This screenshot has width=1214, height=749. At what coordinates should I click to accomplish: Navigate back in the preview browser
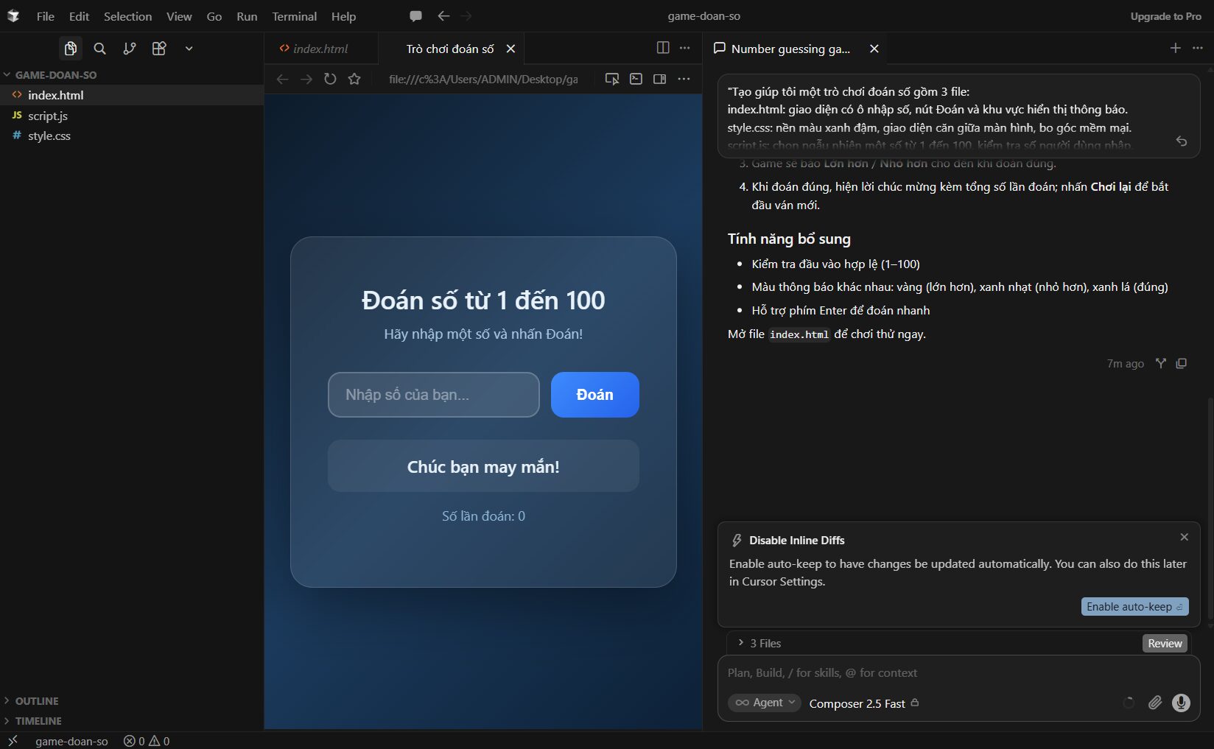point(282,79)
